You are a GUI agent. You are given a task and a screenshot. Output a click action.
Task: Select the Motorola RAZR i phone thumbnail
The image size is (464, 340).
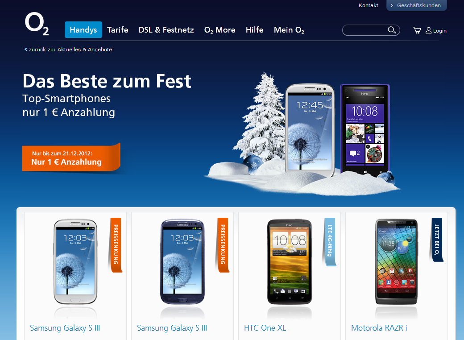396,262
